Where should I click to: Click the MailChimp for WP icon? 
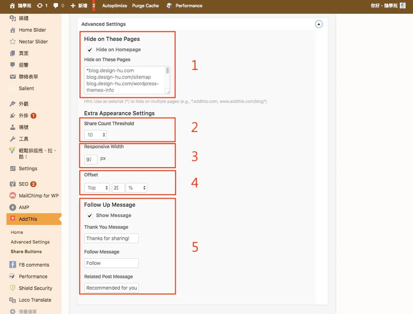coord(13,196)
